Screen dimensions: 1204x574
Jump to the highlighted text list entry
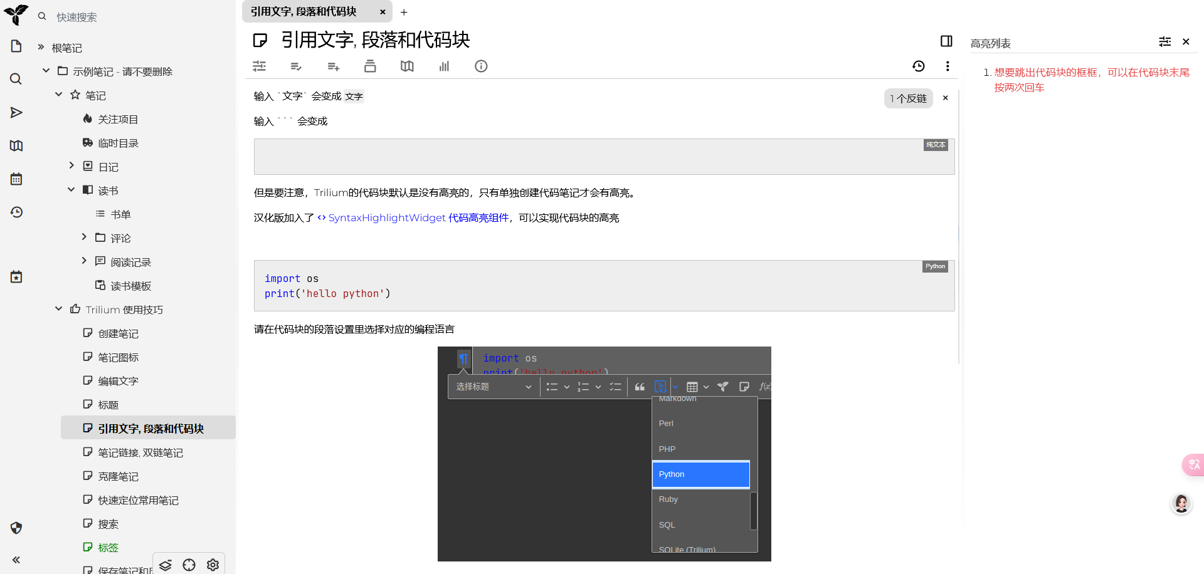[1092, 80]
